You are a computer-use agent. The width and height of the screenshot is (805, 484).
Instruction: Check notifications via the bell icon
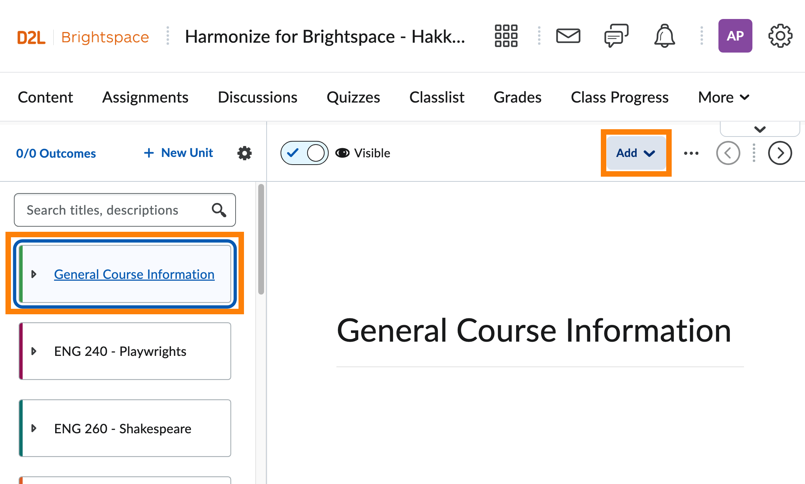click(664, 36)
